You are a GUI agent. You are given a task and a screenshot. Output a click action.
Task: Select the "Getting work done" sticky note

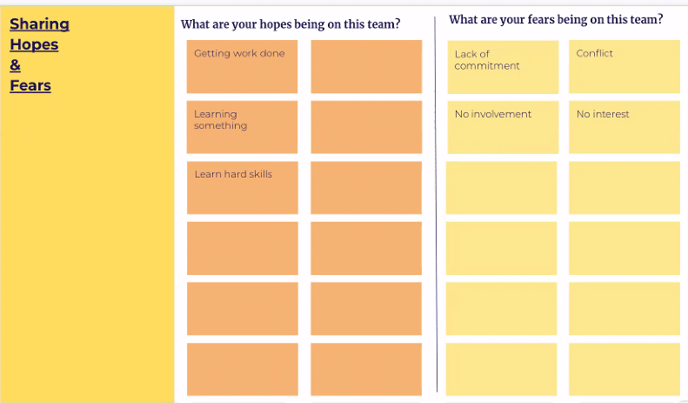[242, 66]
